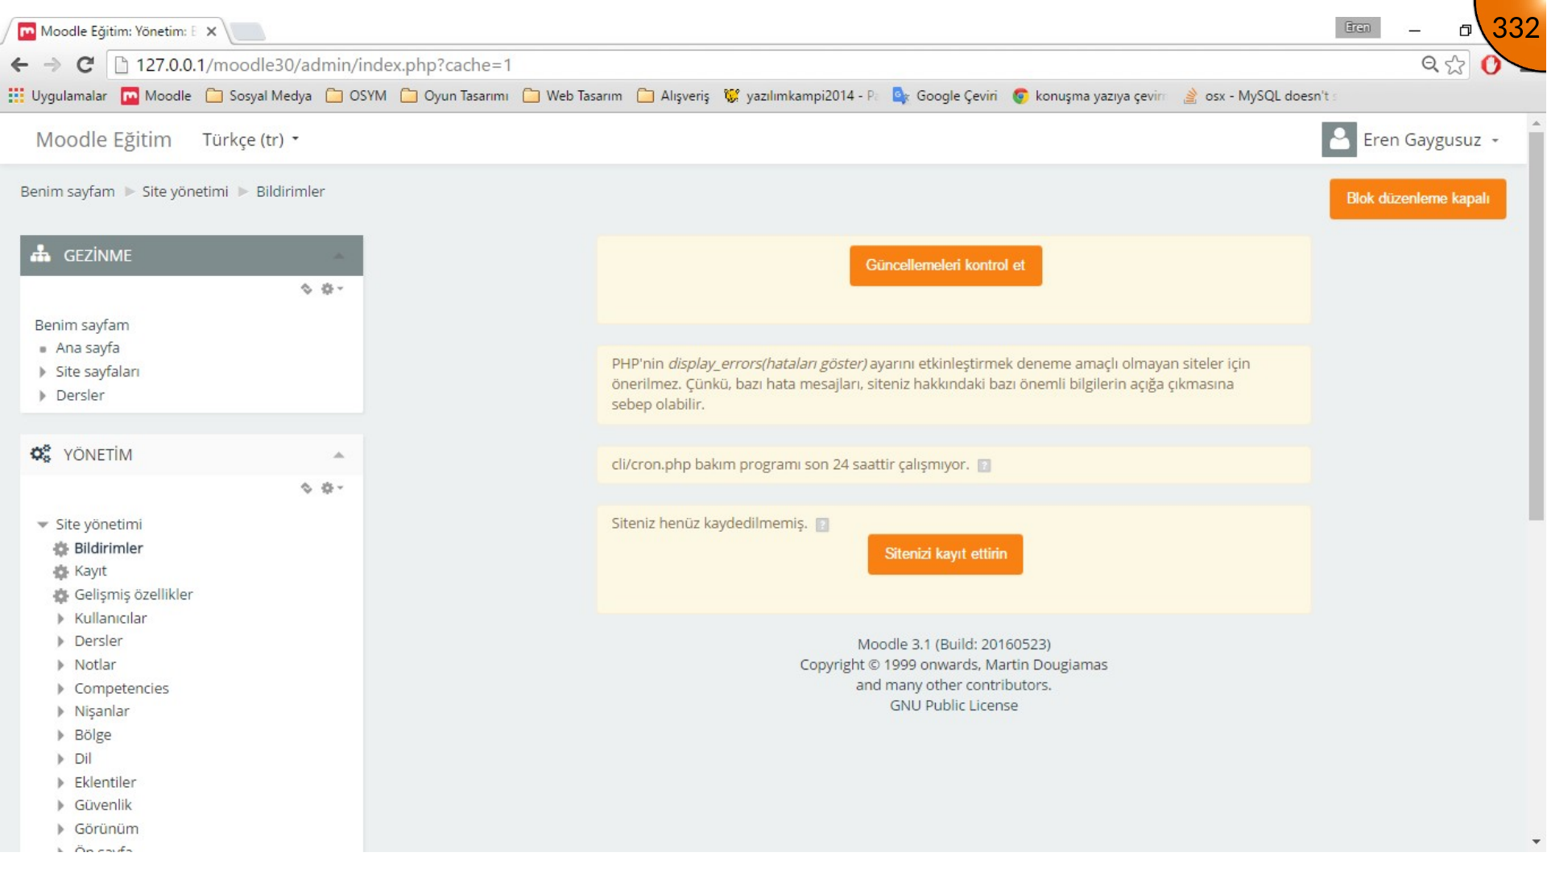Image resolution: width=1547 pixels, height=869 pixels.
Task: Open the yazılımkampi2014 bookmark
Action: click(800, 96)
